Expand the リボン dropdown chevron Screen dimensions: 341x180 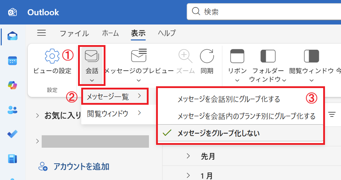tap(237, 81)
